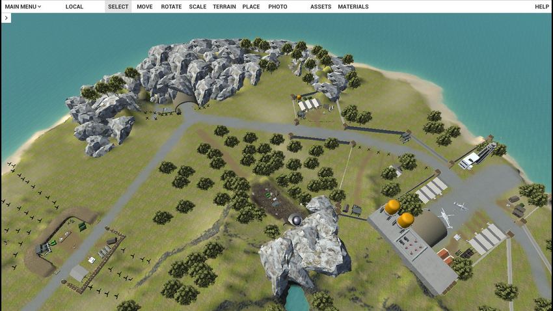Viewport: 553px width, 311px height.
Task: Open the TERRAIN editing mode
Action: click(x=224, y=7)
